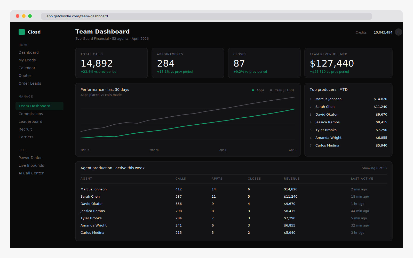Select Quoter from the sidebar
The height and width of the screenshot is (258, 413).
tap(25, 76)
